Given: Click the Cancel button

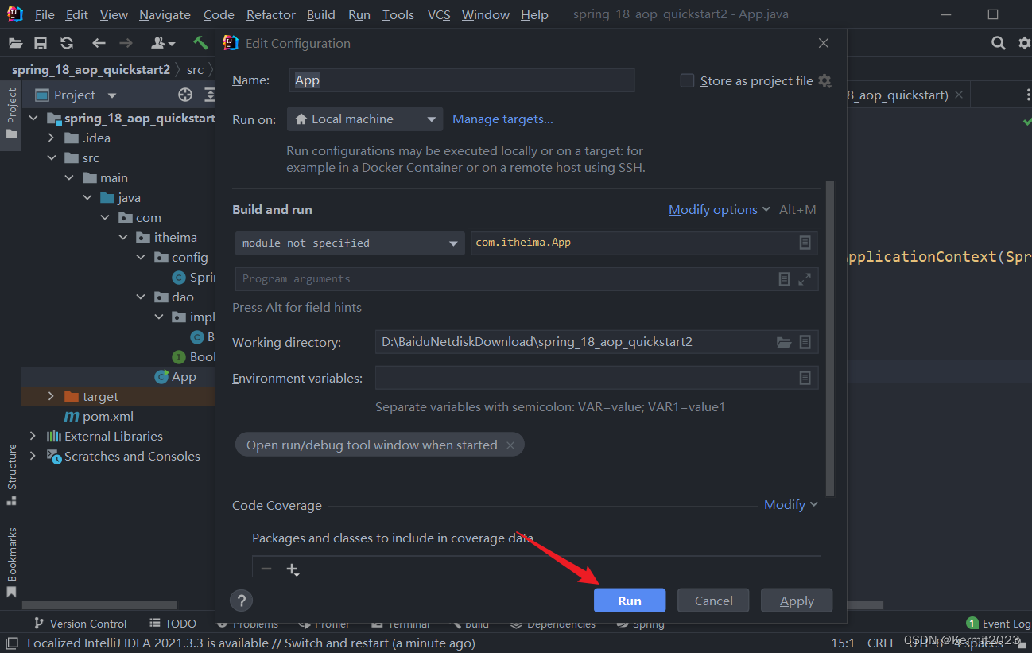Looking at the screenshot, I should click(x=713, y=601).
